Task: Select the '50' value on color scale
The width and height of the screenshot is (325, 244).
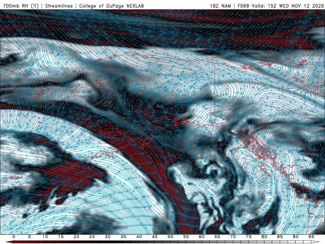Action: point(170,237)
